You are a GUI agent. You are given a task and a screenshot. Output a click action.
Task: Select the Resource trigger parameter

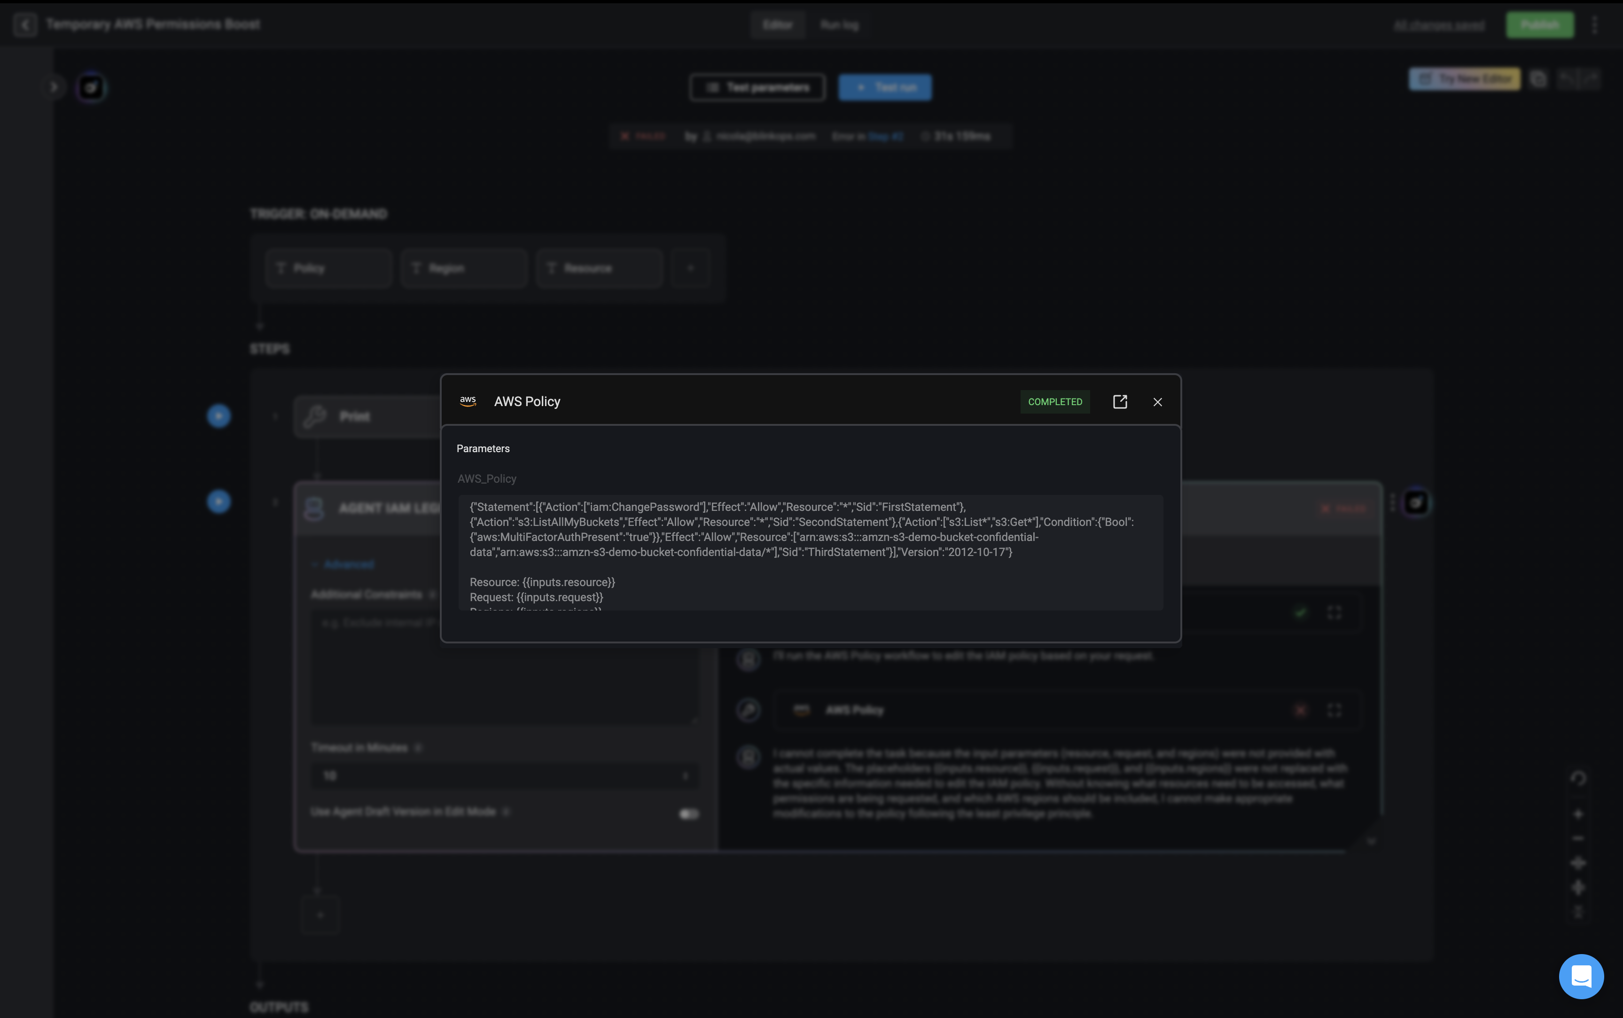tap(600, 268)
